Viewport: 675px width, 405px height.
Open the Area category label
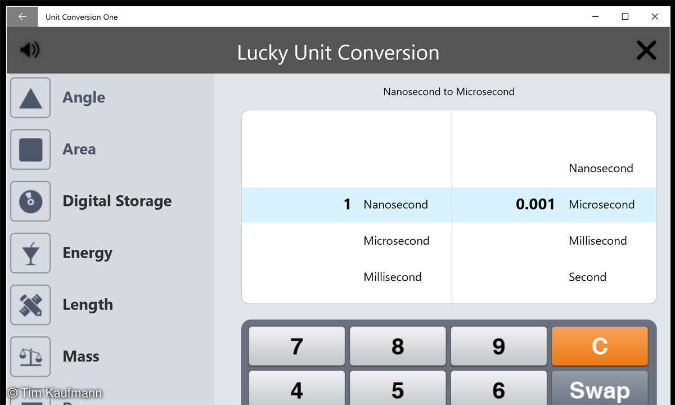79,149
